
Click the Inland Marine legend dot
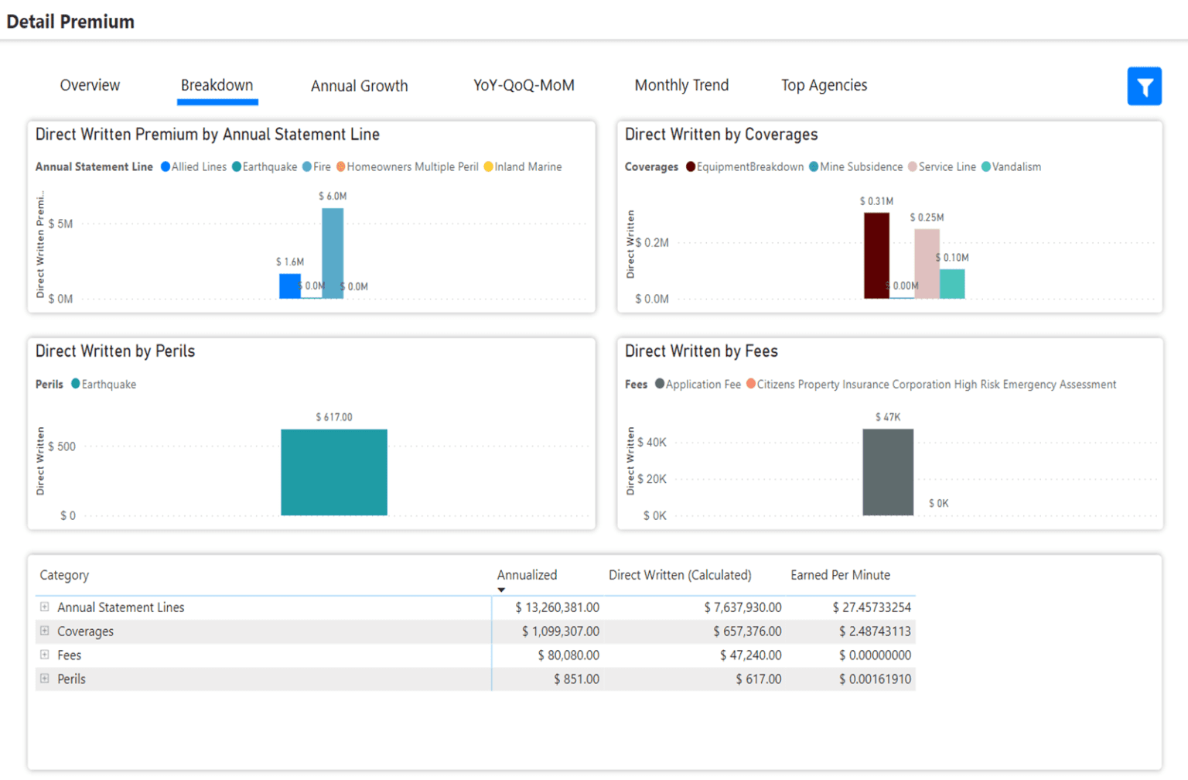coord(488,167)
